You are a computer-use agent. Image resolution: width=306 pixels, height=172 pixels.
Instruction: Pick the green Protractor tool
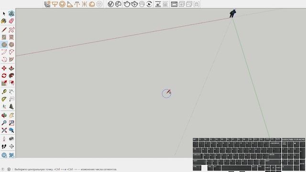[x=4, y=99]
